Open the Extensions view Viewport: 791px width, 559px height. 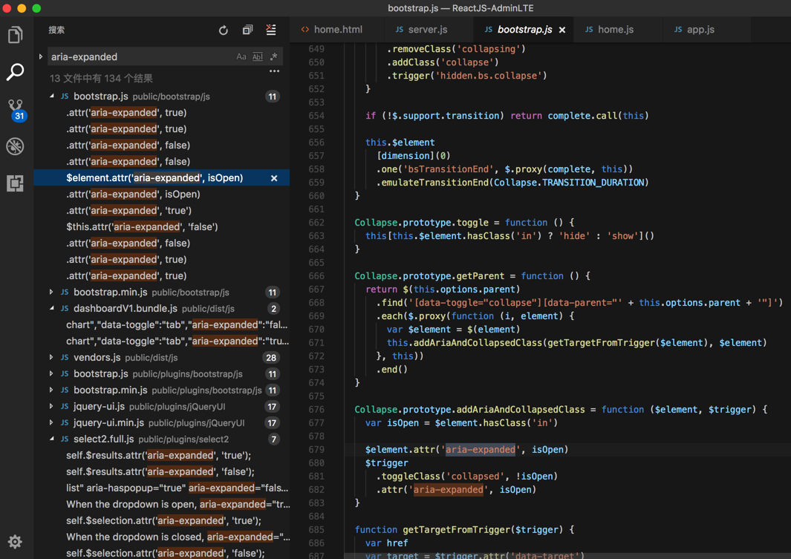pos(15,183)
